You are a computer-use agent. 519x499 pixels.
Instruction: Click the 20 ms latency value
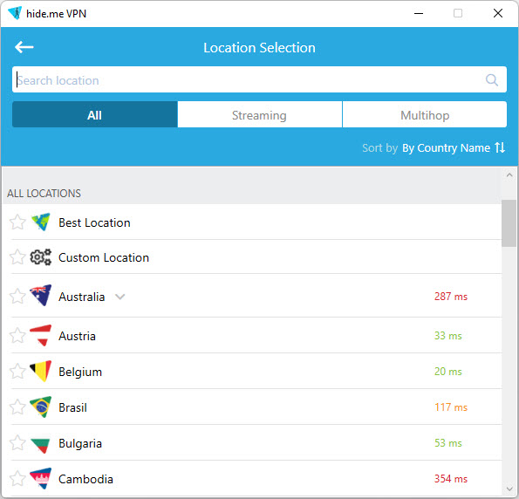click(x=448, y=372)
